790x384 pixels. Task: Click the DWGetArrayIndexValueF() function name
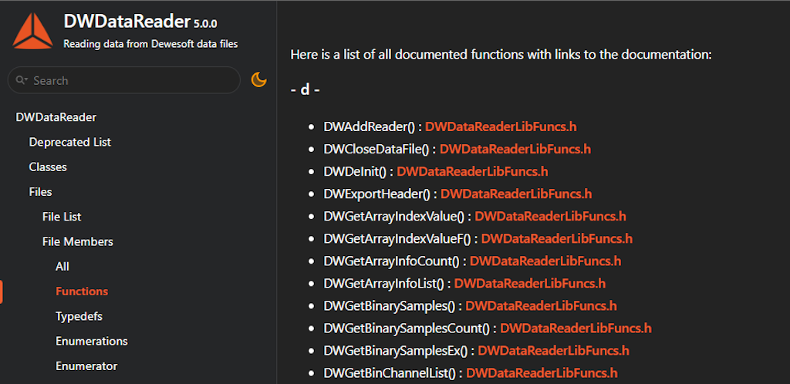click(x=397, y=238)
